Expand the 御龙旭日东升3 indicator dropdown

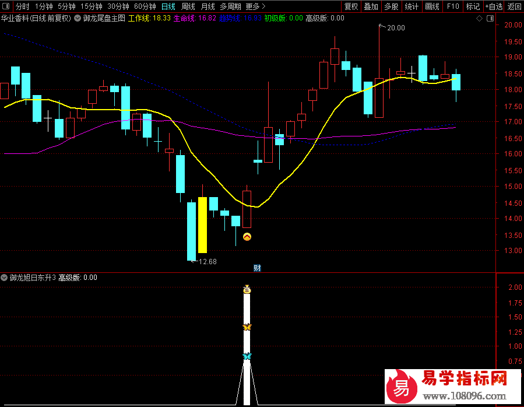(5, 278)
